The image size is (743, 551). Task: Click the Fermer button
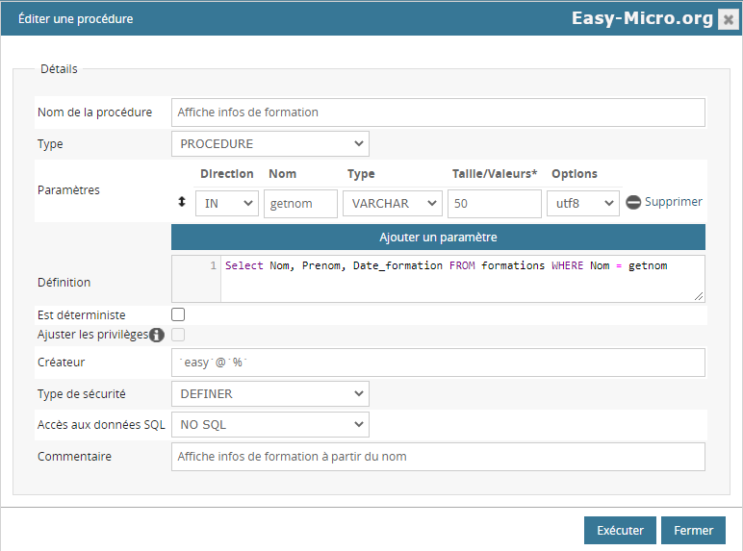[693, 530]
